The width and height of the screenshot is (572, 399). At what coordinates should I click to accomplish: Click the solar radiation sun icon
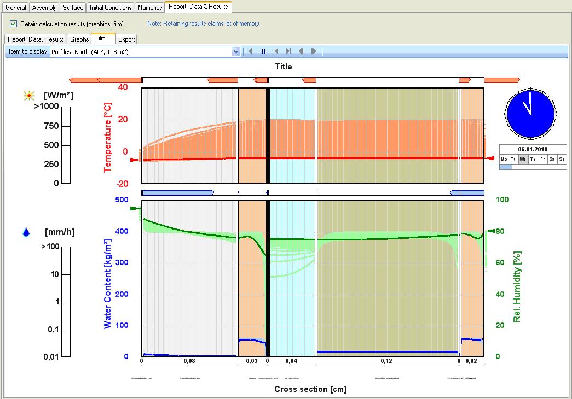click(28, 96)
